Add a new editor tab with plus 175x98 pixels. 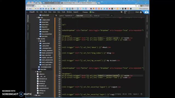(x=112, y=16)
